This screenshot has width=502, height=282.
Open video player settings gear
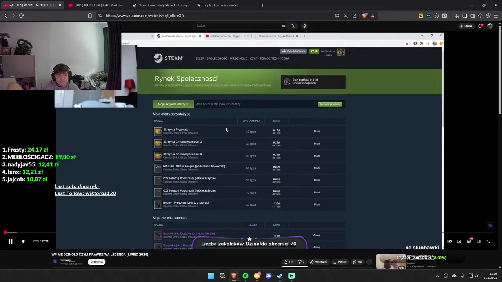tap(469, 242)
